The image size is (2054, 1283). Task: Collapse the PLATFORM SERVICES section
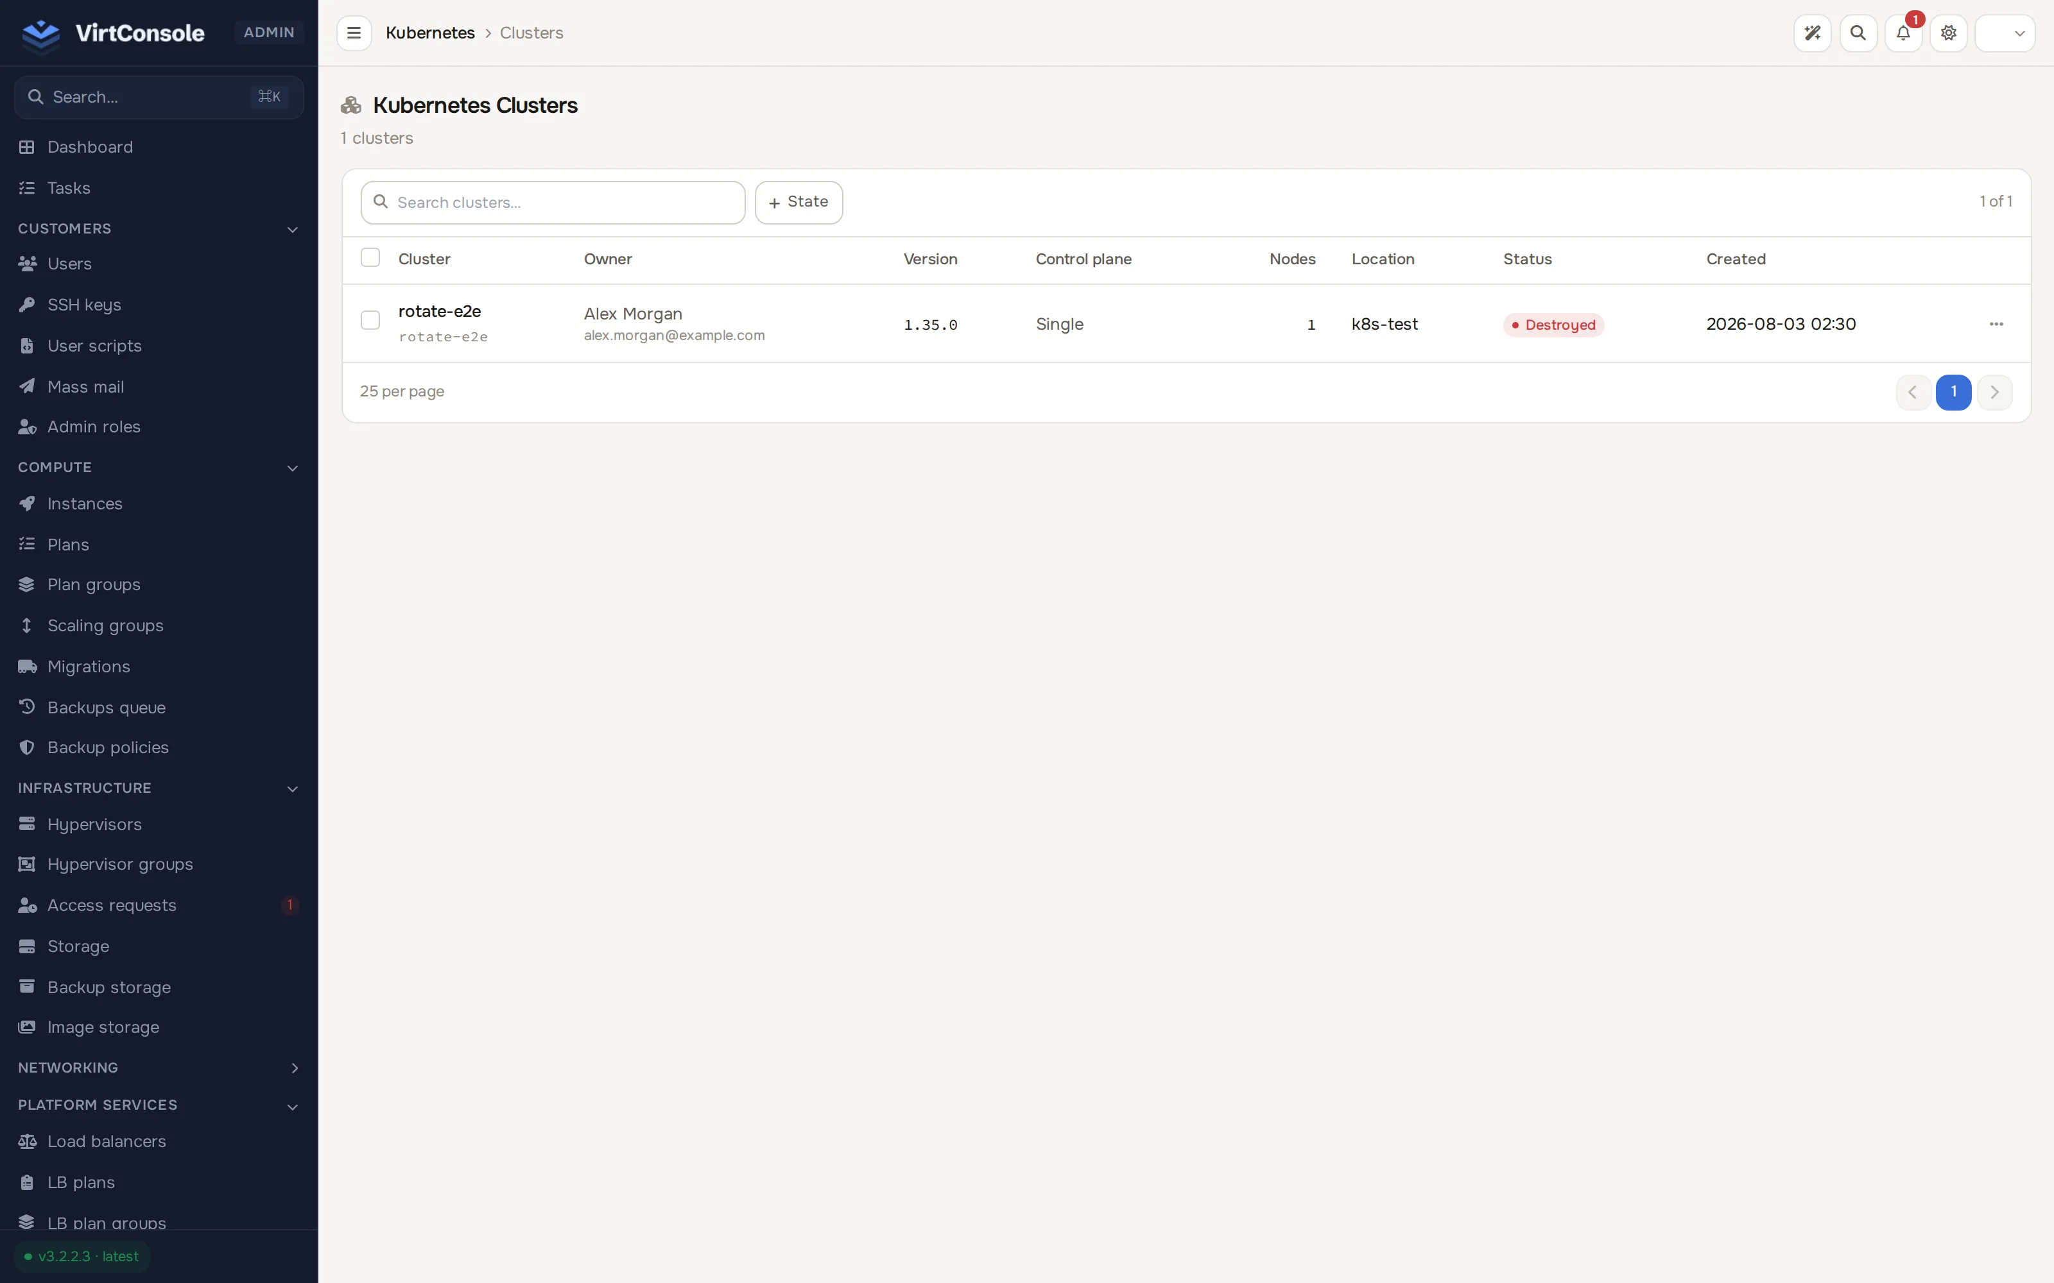[292, 1106]
